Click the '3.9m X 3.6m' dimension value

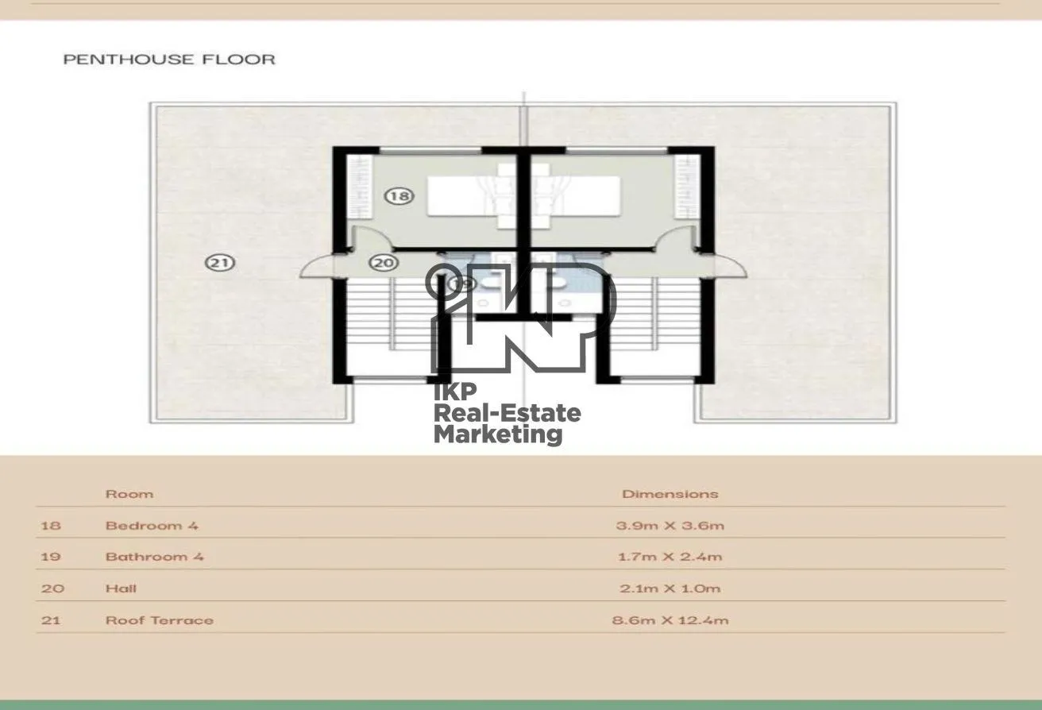point(670,526)
